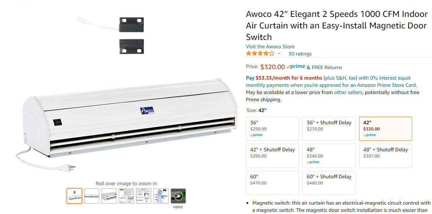Open the installation diagram thumbnail

[x=144, y=196]
